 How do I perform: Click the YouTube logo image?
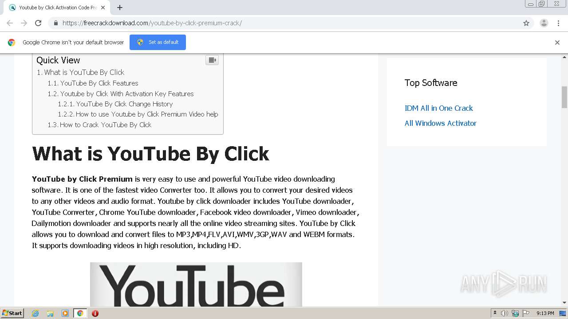coord(196,284)
